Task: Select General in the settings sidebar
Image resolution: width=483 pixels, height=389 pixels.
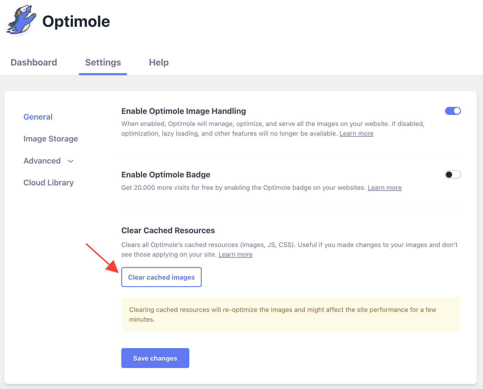Action: [38, 117]
